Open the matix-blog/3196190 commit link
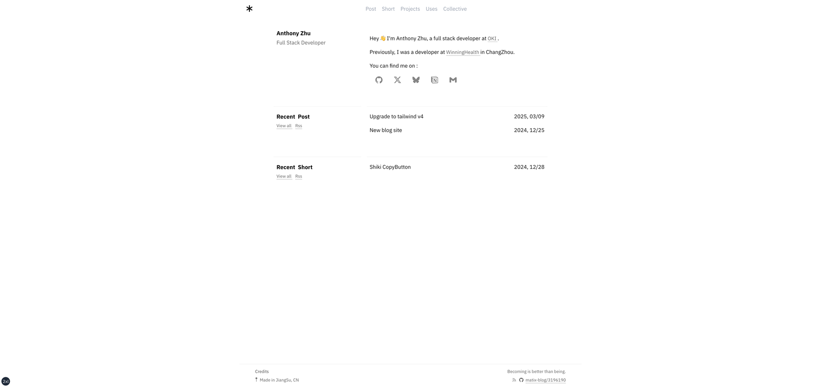 tap(545, 380)
